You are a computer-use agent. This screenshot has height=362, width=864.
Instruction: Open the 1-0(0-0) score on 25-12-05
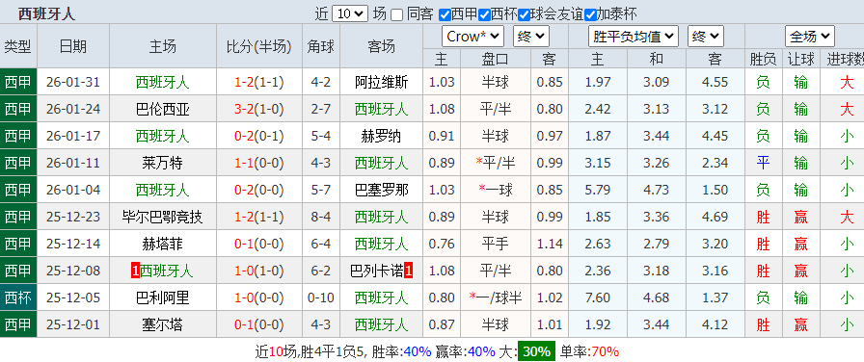(259, 297)
